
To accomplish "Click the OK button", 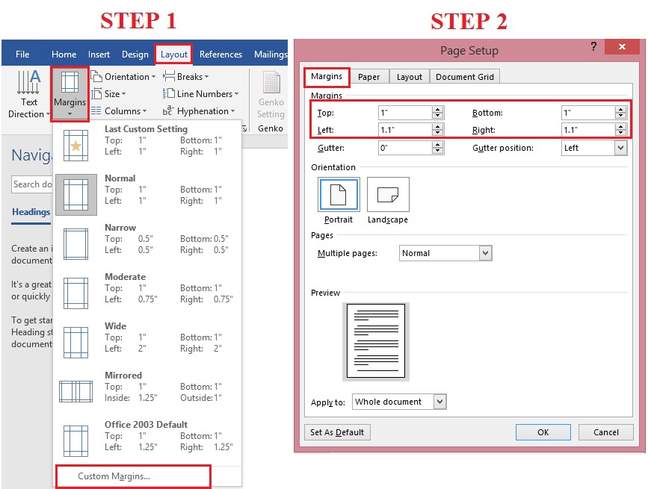I will tap(543, 432).
